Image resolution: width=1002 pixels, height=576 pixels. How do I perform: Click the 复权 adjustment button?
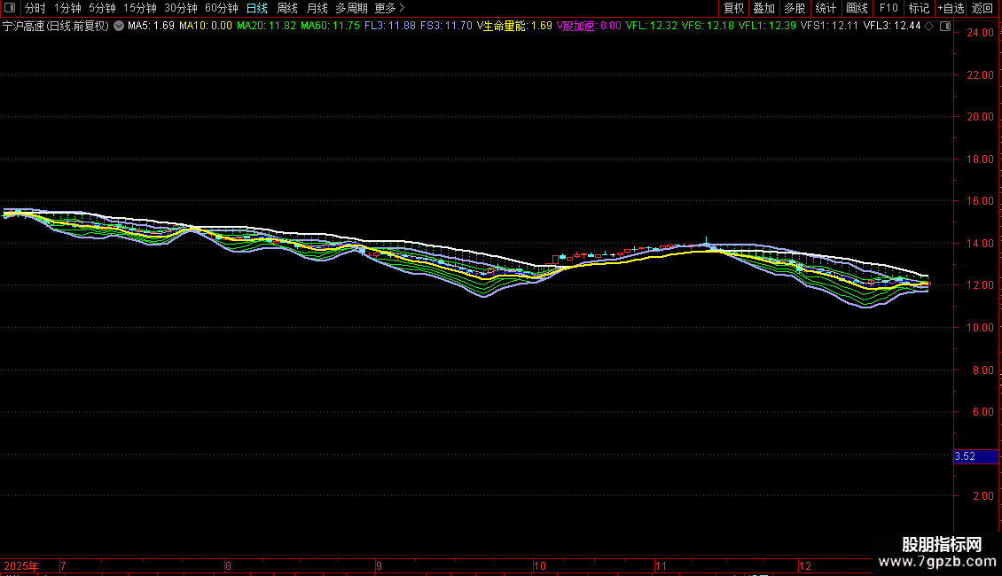(733, 8)
